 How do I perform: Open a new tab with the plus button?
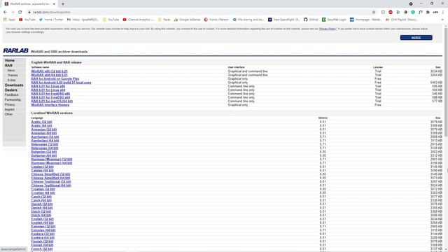[x=63, y=4]
